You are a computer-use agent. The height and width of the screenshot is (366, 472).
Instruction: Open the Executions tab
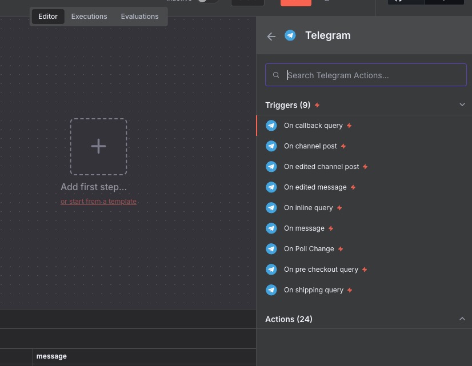pos(89,16)
